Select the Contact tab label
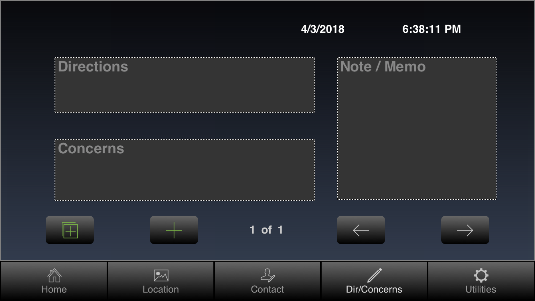Image resolution: width=535 pixels, height=301 pixels. 267,289
